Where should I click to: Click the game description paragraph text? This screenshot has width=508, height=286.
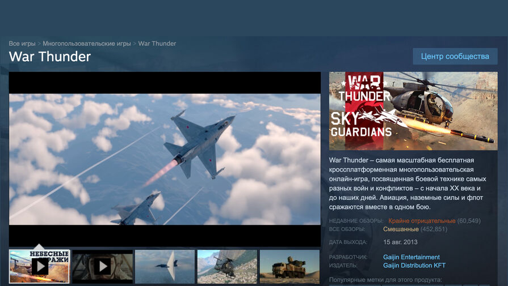tap(408, 183)
